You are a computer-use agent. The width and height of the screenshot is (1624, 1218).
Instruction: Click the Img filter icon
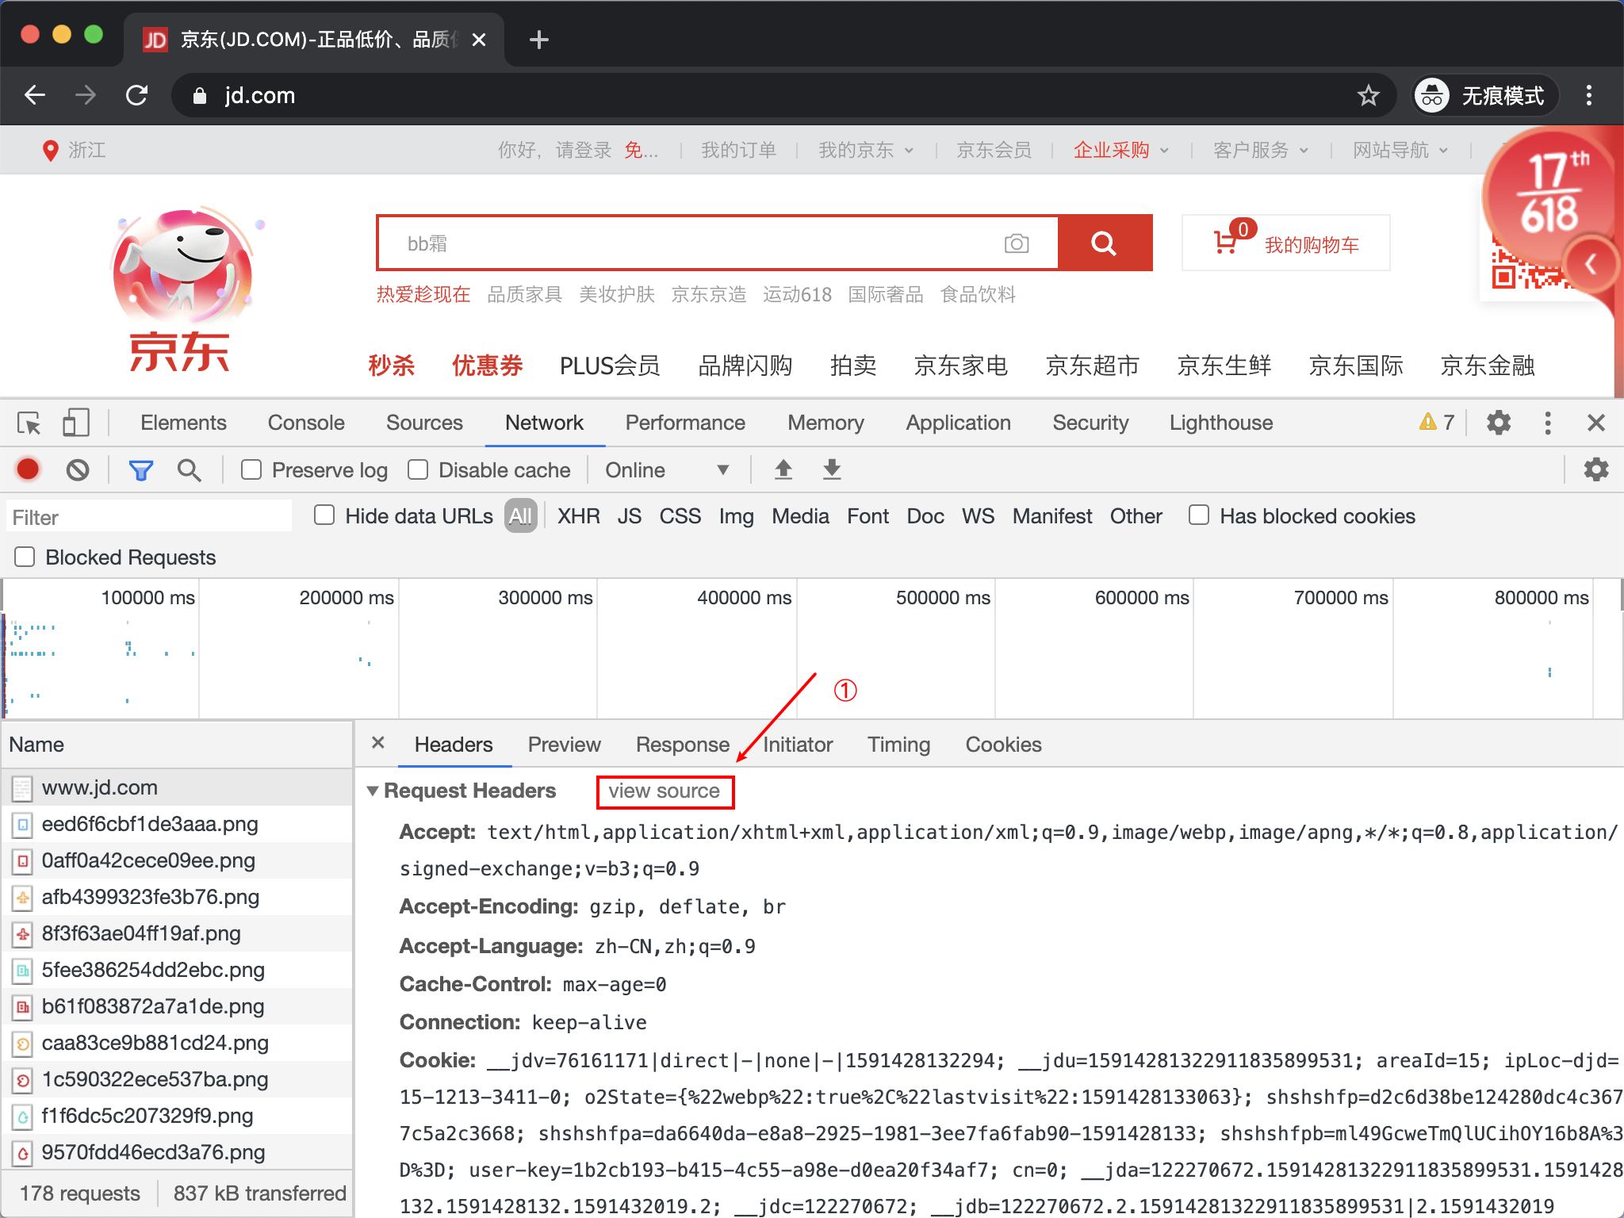(733, 517)
